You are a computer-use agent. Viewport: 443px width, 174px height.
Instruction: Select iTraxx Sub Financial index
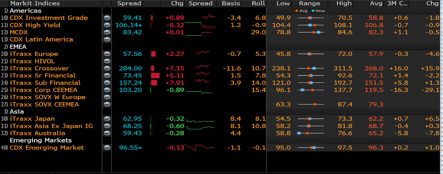pyautogui.click(x=45, y=83)
